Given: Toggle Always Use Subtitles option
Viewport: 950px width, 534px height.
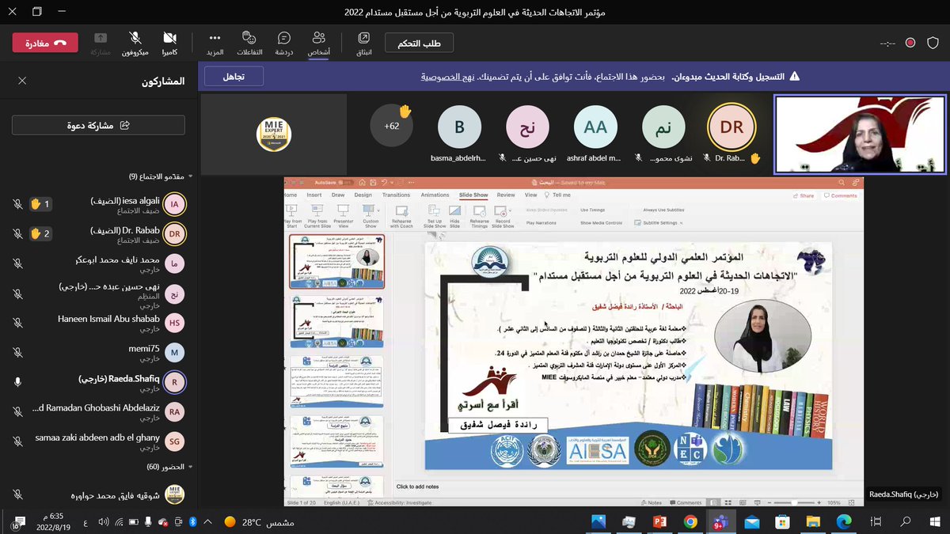Looking at the screenshot, I should [x=663, y=210].
